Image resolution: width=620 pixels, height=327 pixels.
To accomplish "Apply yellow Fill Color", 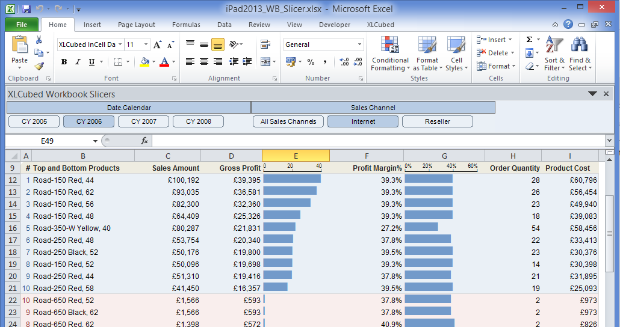I will [144, 62].
